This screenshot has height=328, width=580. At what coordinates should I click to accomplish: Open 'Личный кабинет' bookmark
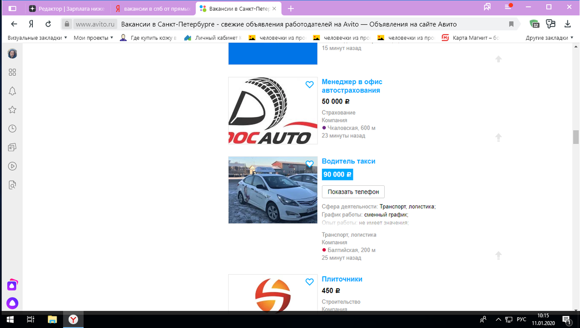point(213,38)
